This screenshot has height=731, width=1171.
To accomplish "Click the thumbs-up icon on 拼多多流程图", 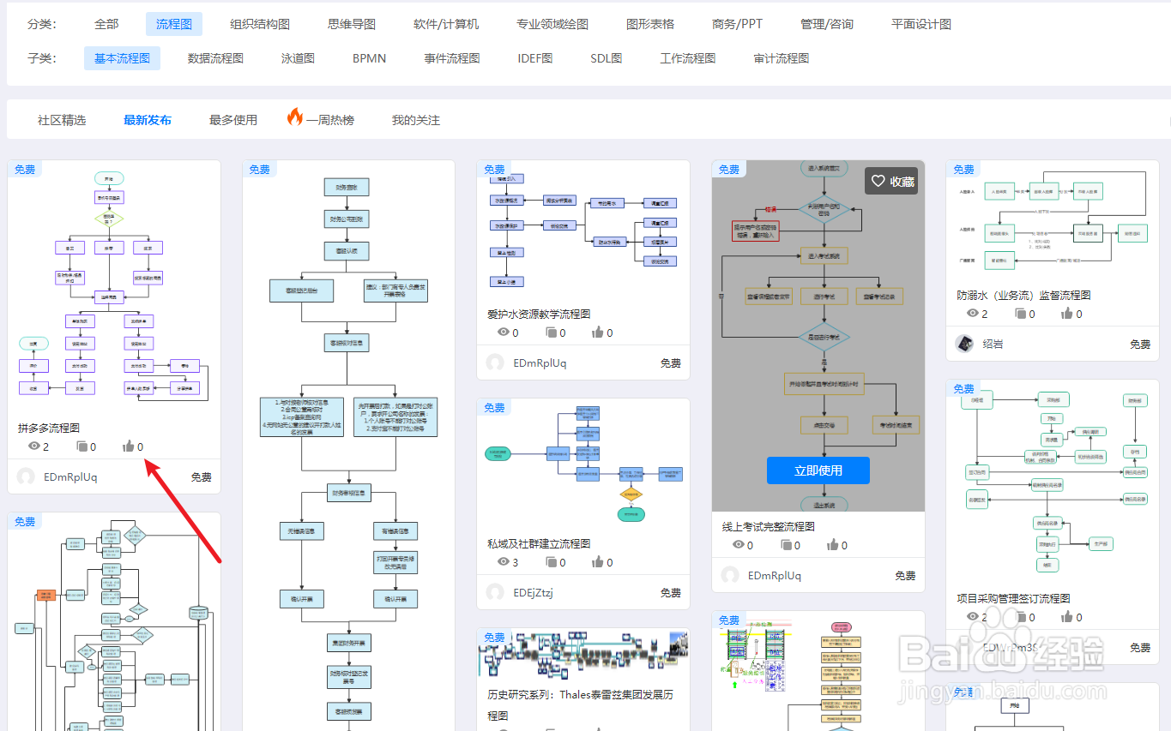I will click(129, 446).
